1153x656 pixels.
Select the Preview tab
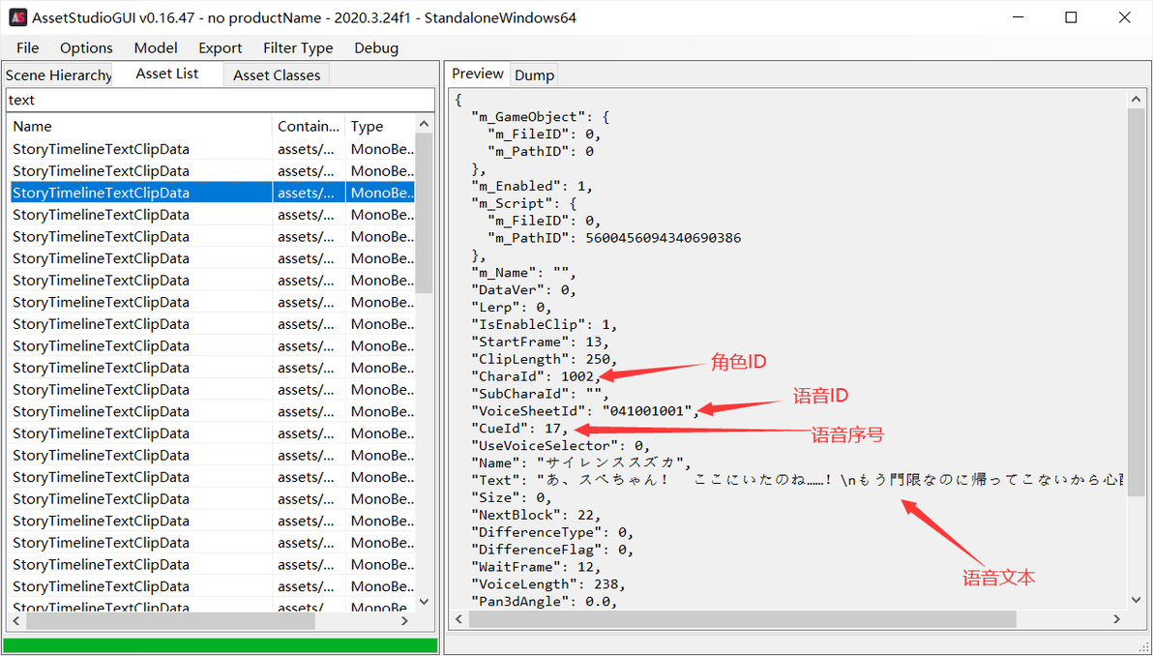pos(478,74)
